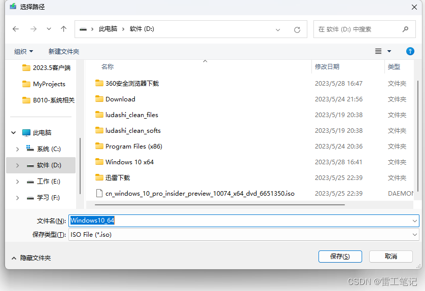Open help with the blue question icon
The height and width of the screenshot is (291, 425).
point(410,51)
